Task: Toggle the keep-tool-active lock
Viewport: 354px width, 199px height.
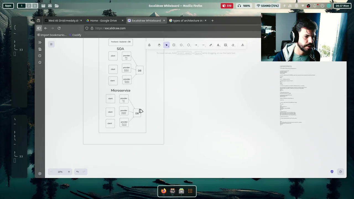Action: [149, 45]
